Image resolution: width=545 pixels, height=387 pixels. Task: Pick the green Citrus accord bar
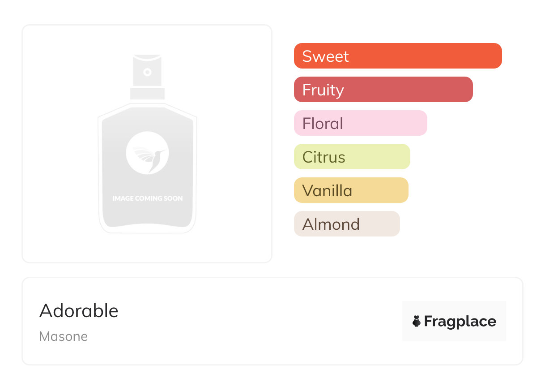pos(352,157)
